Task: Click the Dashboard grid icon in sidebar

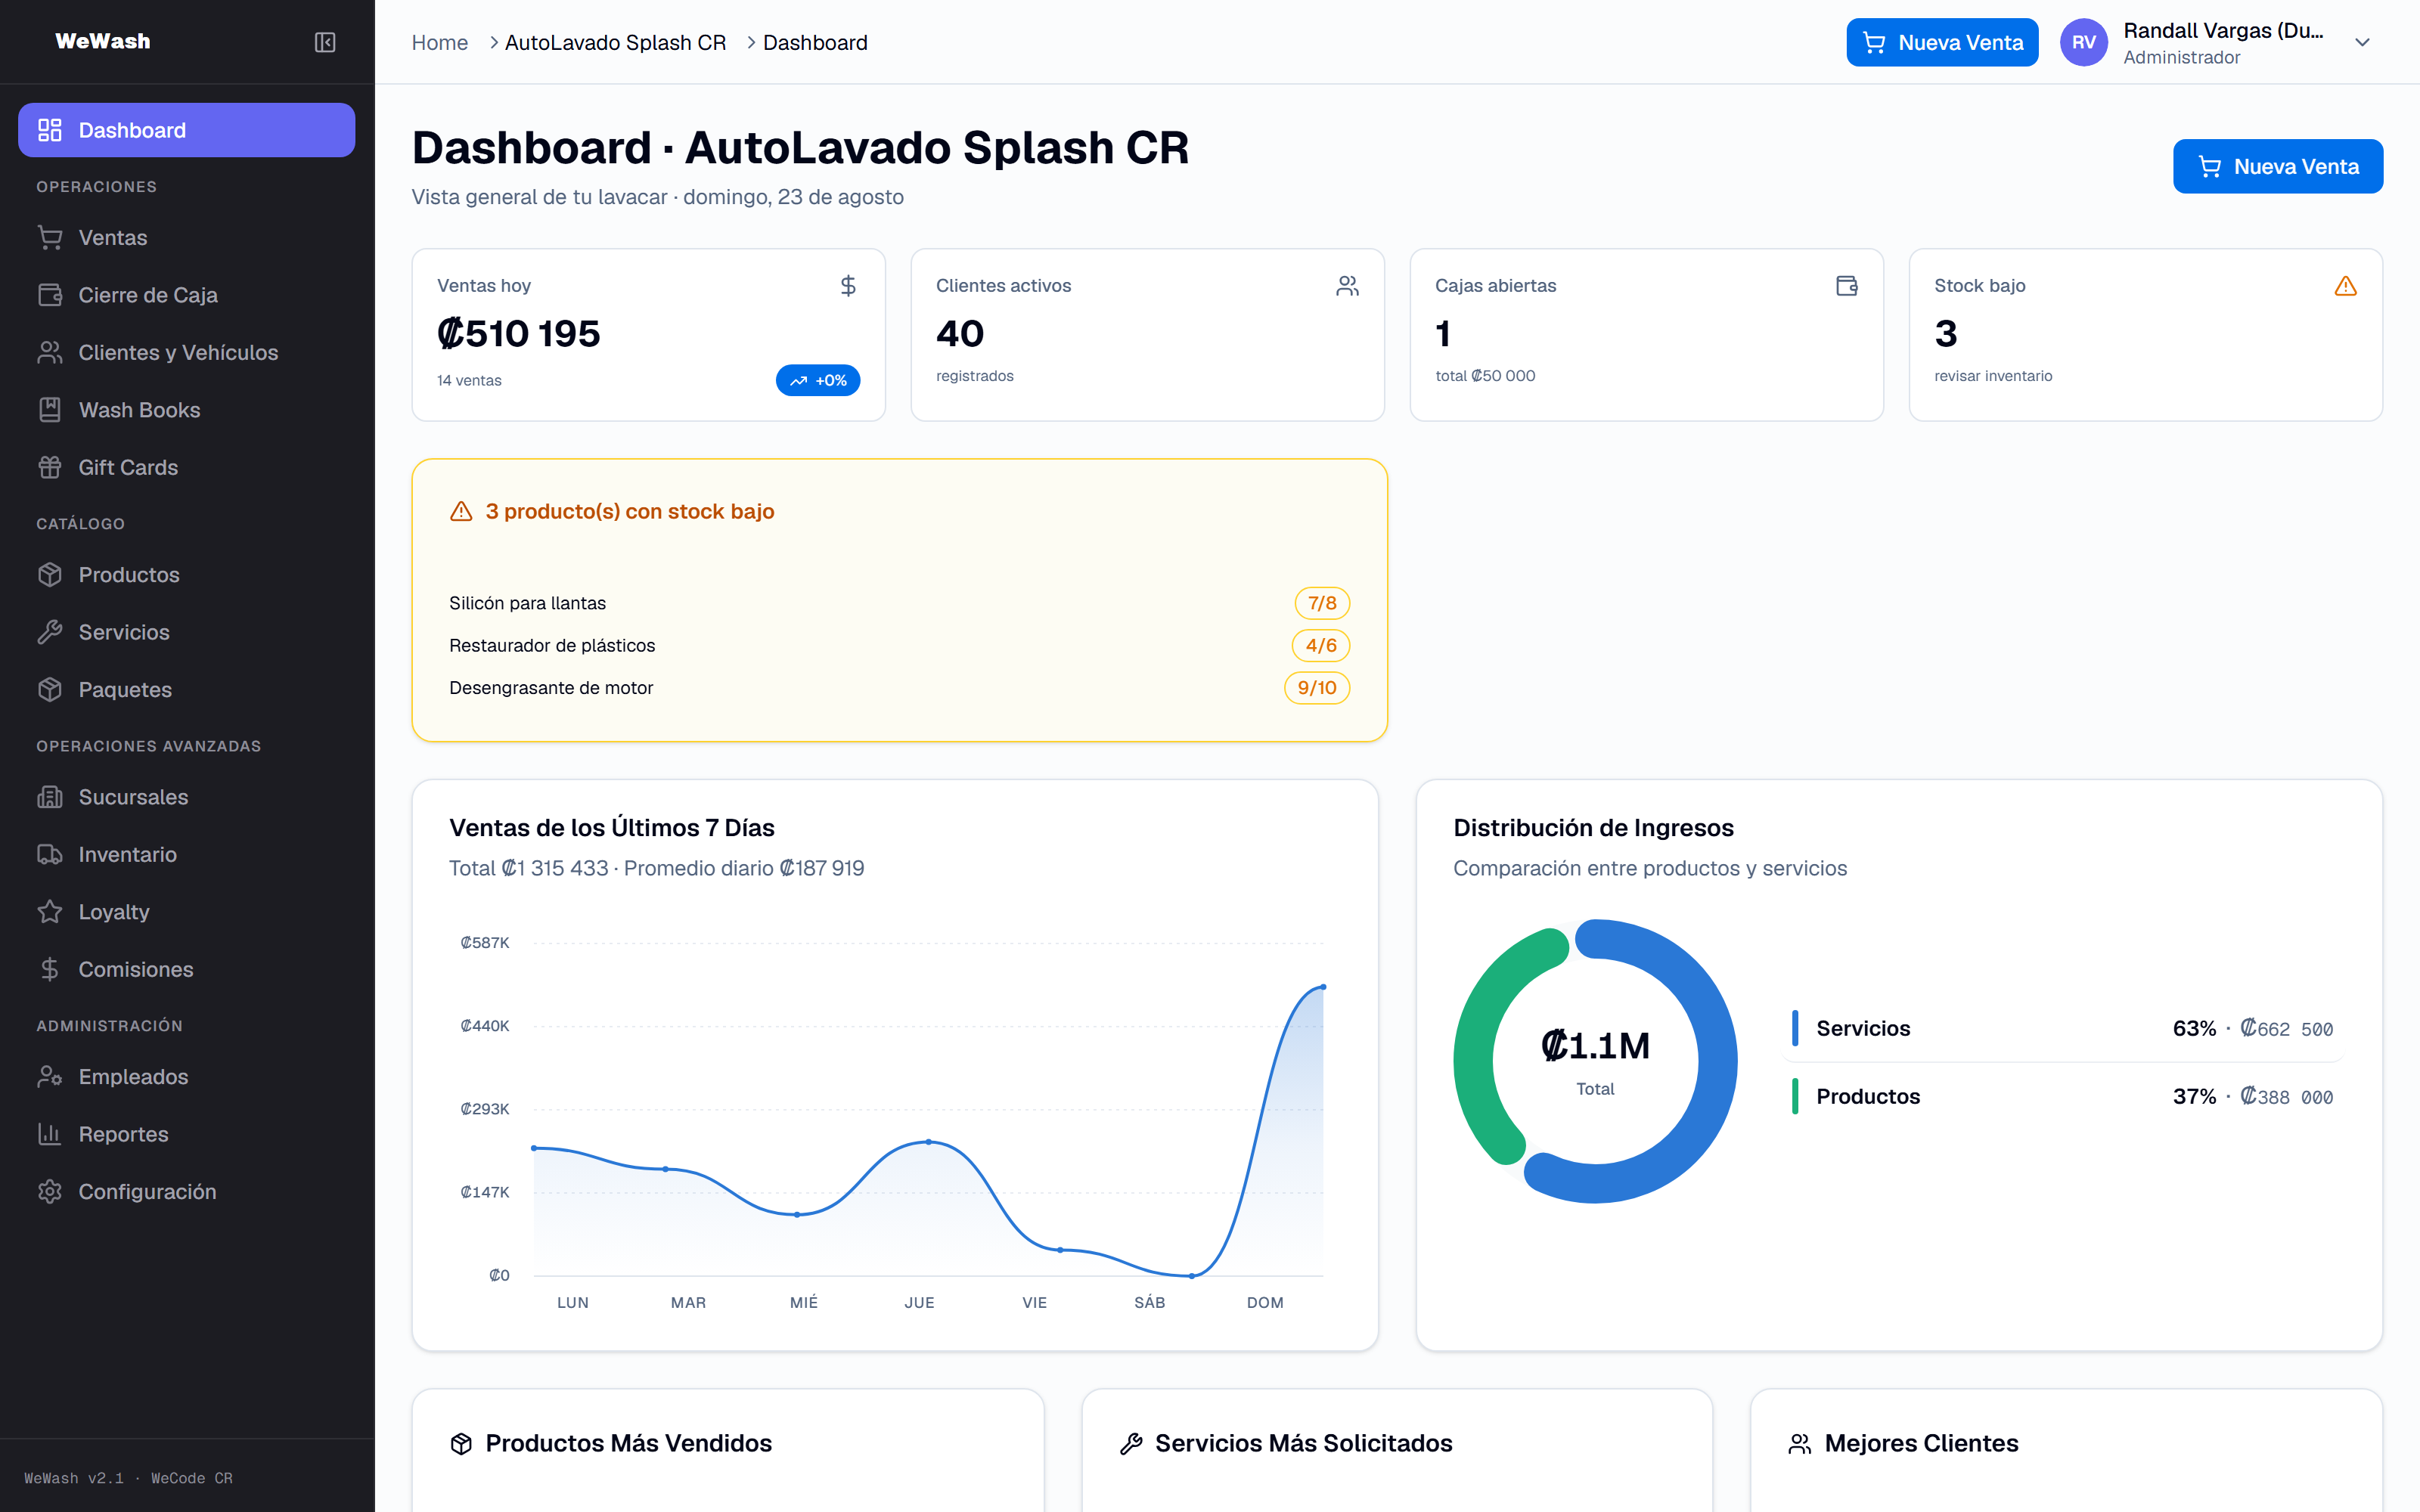Action: (x=50, y=130)
